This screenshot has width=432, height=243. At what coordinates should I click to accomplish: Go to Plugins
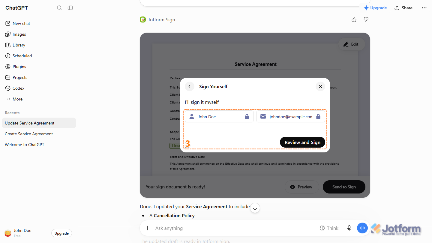(x=39, y=67)
